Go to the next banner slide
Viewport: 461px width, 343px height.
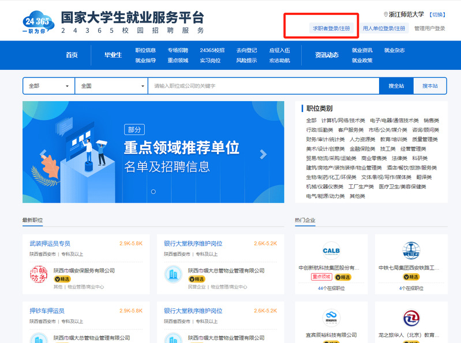(263, 154)
